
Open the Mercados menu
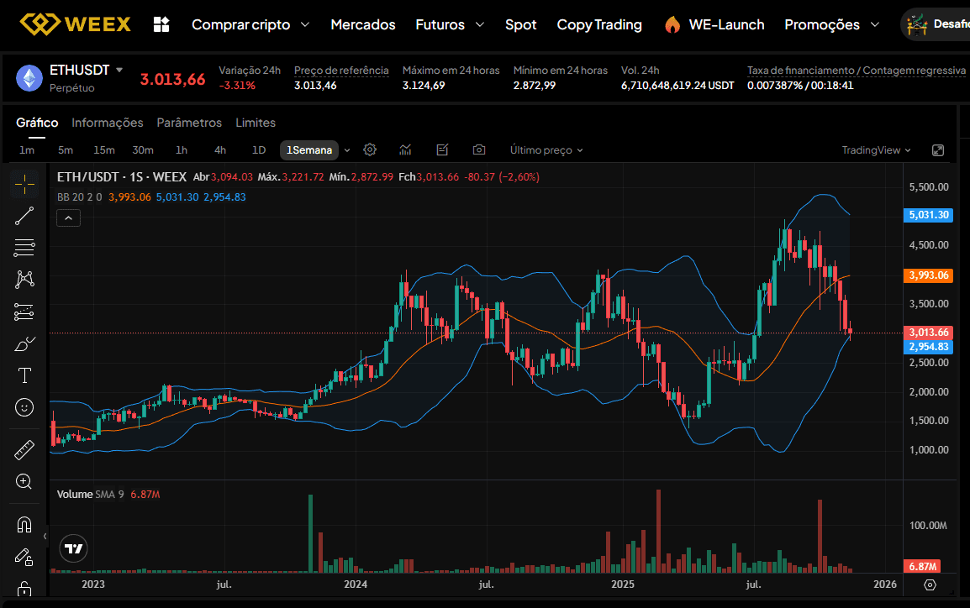point(362,24)
